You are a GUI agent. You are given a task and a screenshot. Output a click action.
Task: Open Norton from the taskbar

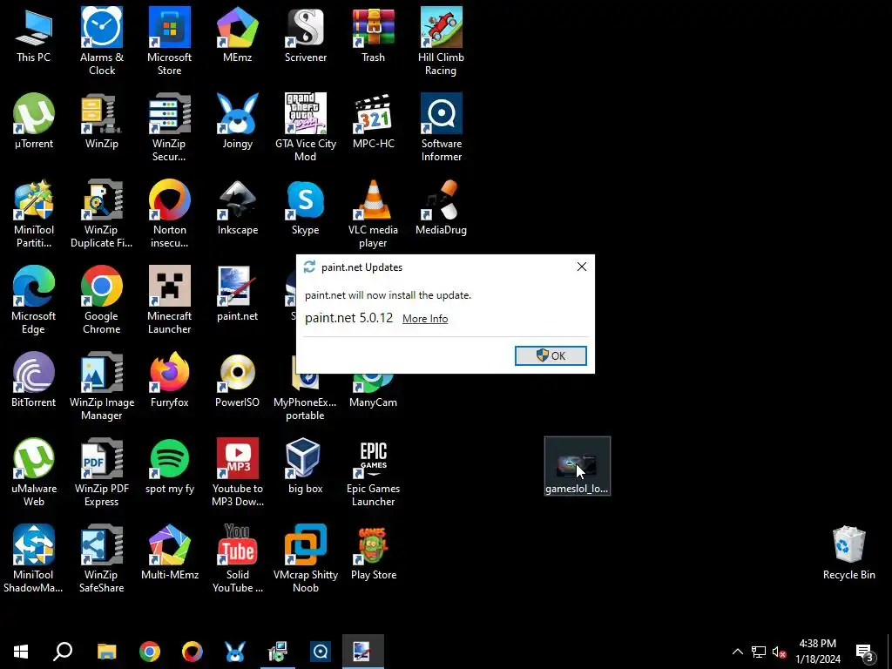click(193, 652)
